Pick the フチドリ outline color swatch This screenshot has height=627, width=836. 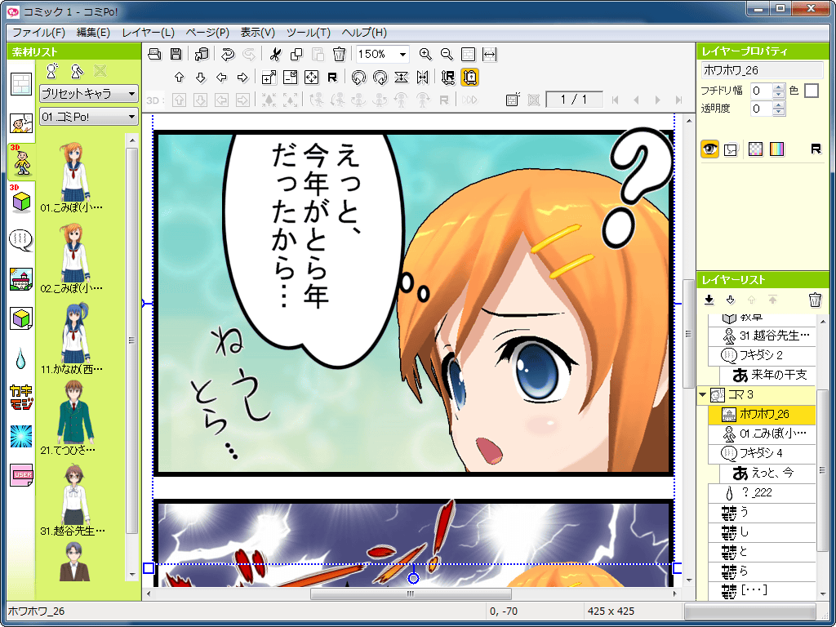[811, 91]
